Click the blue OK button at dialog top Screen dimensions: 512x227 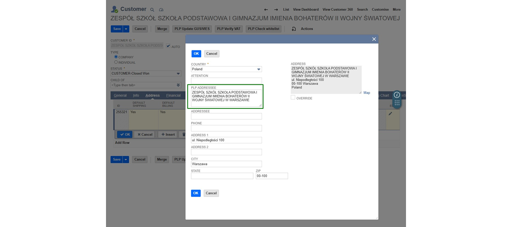(x=196, y=54)
